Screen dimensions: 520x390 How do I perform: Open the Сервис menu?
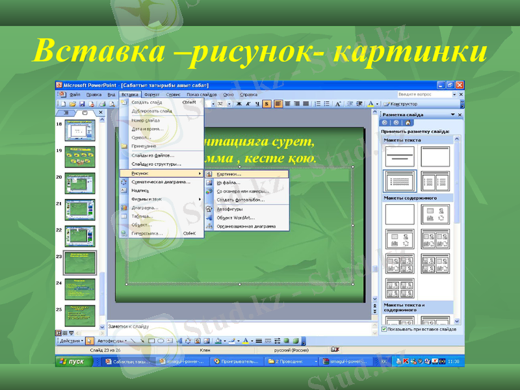pyautogui.click(x=174, y=94)
